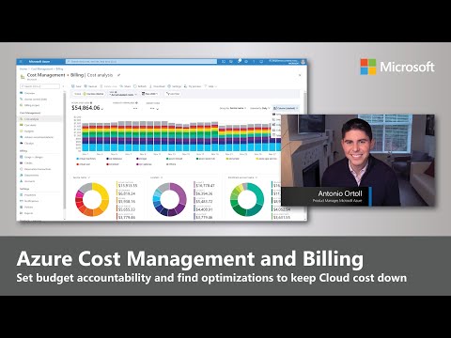
Task: Expand Service name header above first donut
Action: tap(82, 177)
